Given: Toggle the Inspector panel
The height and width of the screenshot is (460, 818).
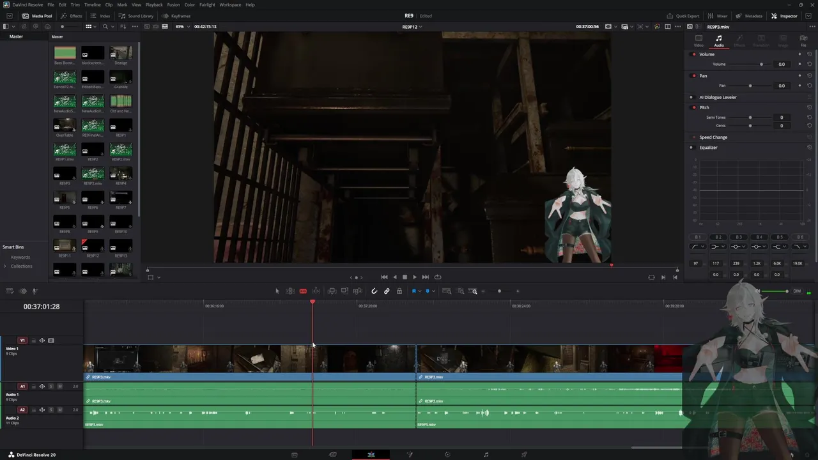Looking at the screenshot, I should pos(784,16).
